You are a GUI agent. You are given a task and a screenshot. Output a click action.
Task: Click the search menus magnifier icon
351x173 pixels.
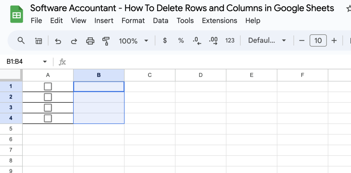21,40
